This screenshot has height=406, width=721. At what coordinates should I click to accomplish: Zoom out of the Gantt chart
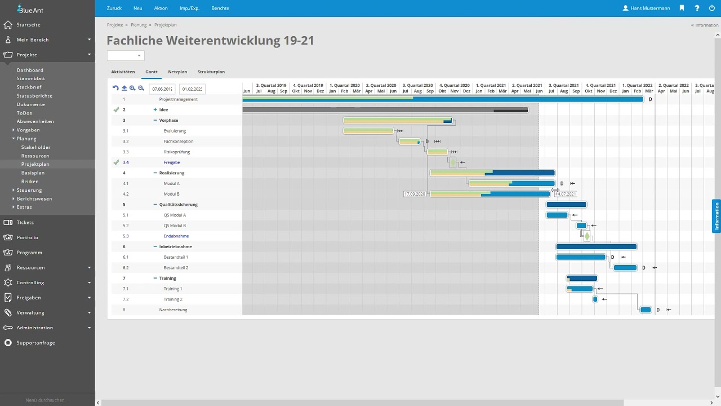point(141,89)
